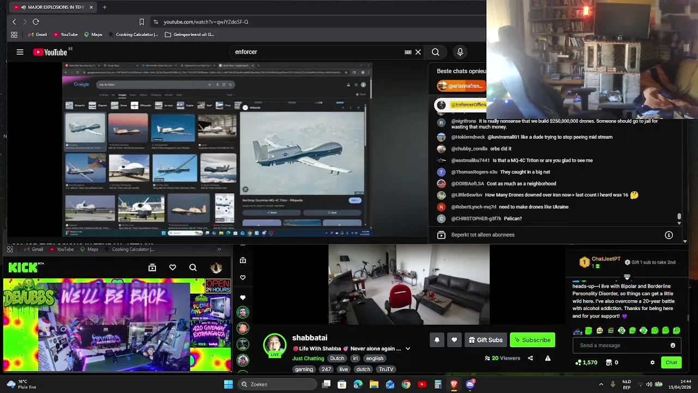Reload the YouTube page
The height and width of the screenshot is (393, 698).
(x=36, y=22)
